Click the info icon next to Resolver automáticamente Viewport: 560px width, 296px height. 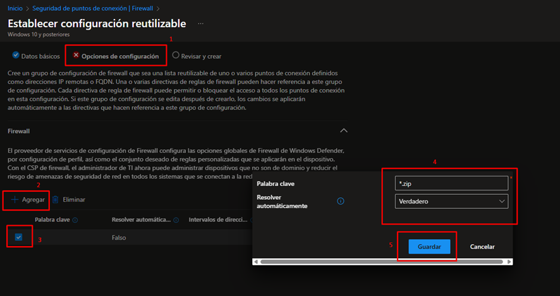pos(340,201)
